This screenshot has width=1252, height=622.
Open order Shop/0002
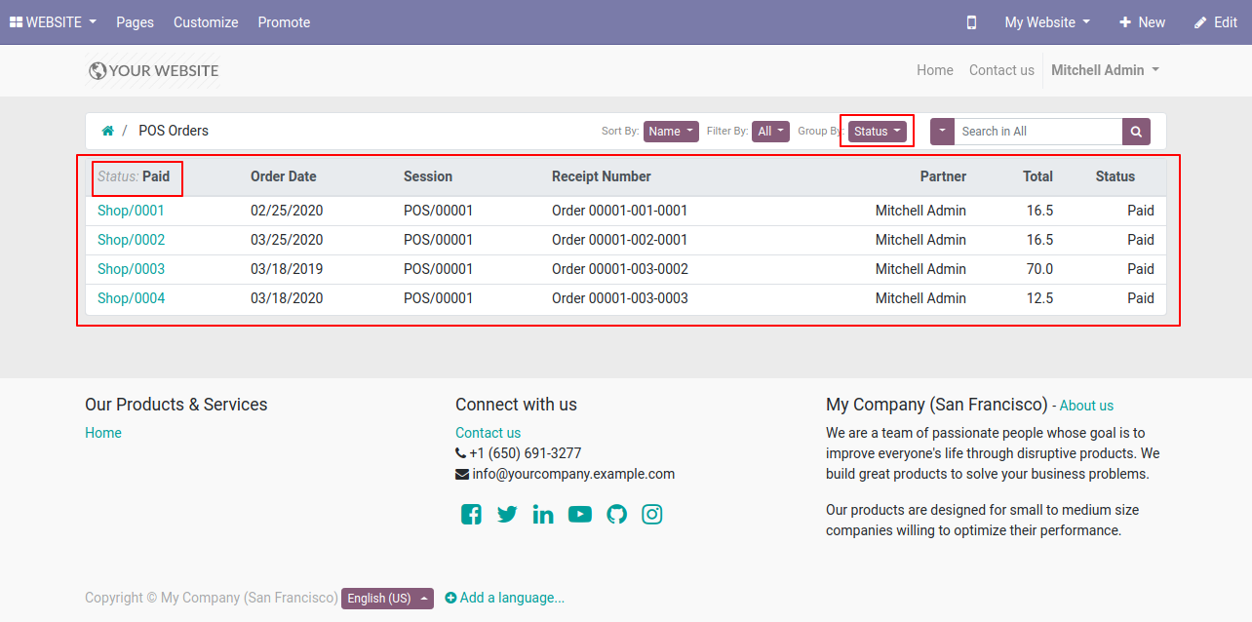(x=131, y=240)
